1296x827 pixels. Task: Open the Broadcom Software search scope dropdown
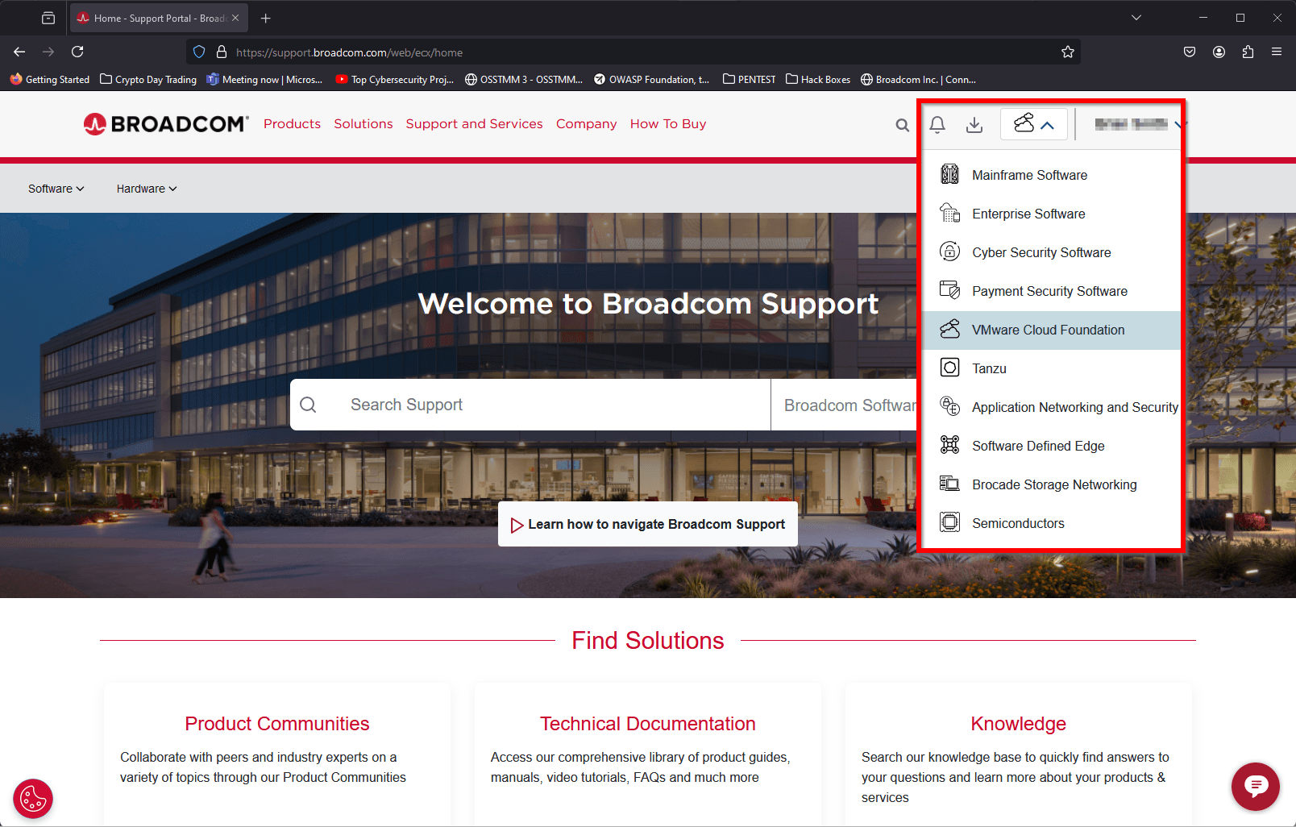click(844, 405)
